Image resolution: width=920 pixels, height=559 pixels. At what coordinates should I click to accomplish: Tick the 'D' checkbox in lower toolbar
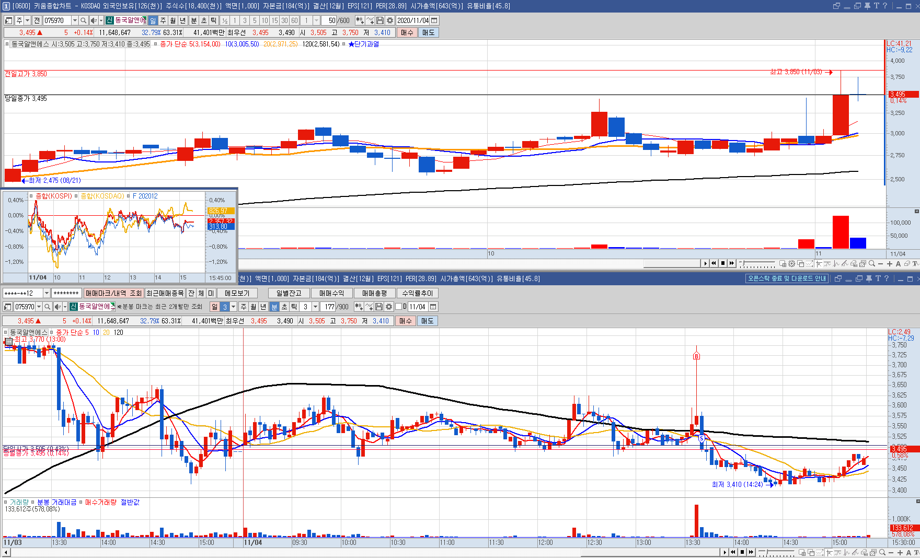[x=398, y=307]
